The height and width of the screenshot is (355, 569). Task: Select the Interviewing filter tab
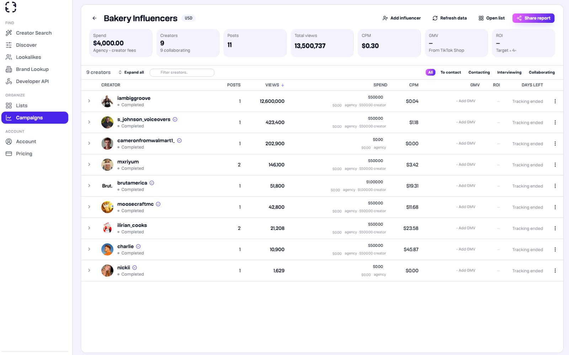pos(509,72)
